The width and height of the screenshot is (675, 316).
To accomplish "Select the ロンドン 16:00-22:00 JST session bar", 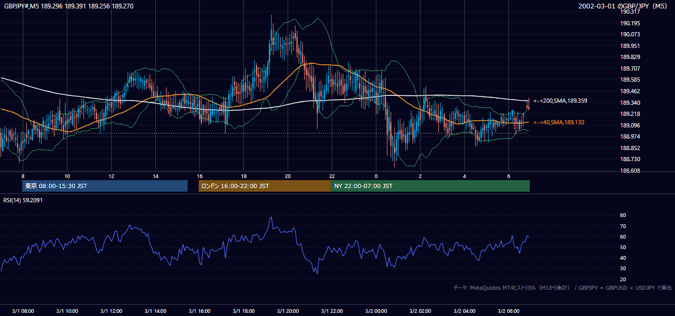I will tap(265, 186).
